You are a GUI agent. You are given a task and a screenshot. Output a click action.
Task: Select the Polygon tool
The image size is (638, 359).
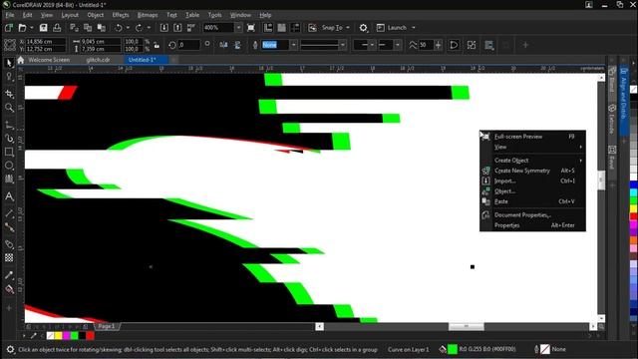(x=9, y=179)
